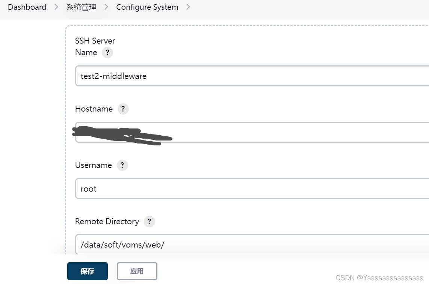Show help for the Username field

point(122,165)
